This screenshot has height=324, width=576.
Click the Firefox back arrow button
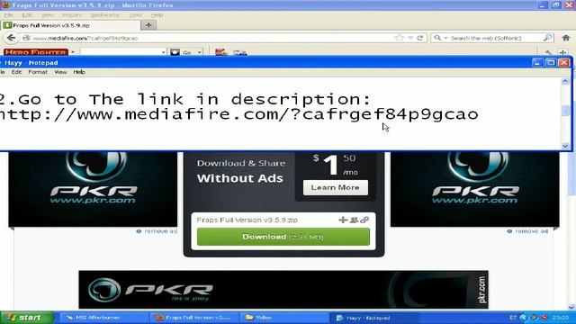(x=12, y=38)
